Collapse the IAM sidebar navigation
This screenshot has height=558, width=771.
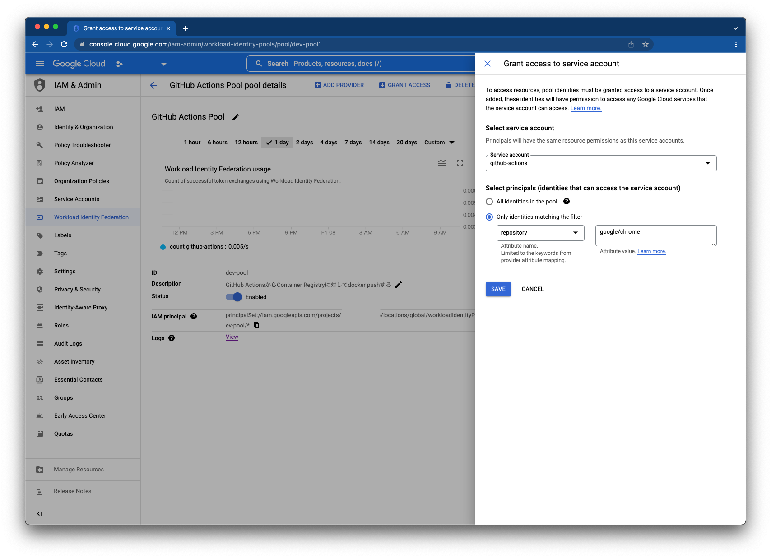(40, 513)
